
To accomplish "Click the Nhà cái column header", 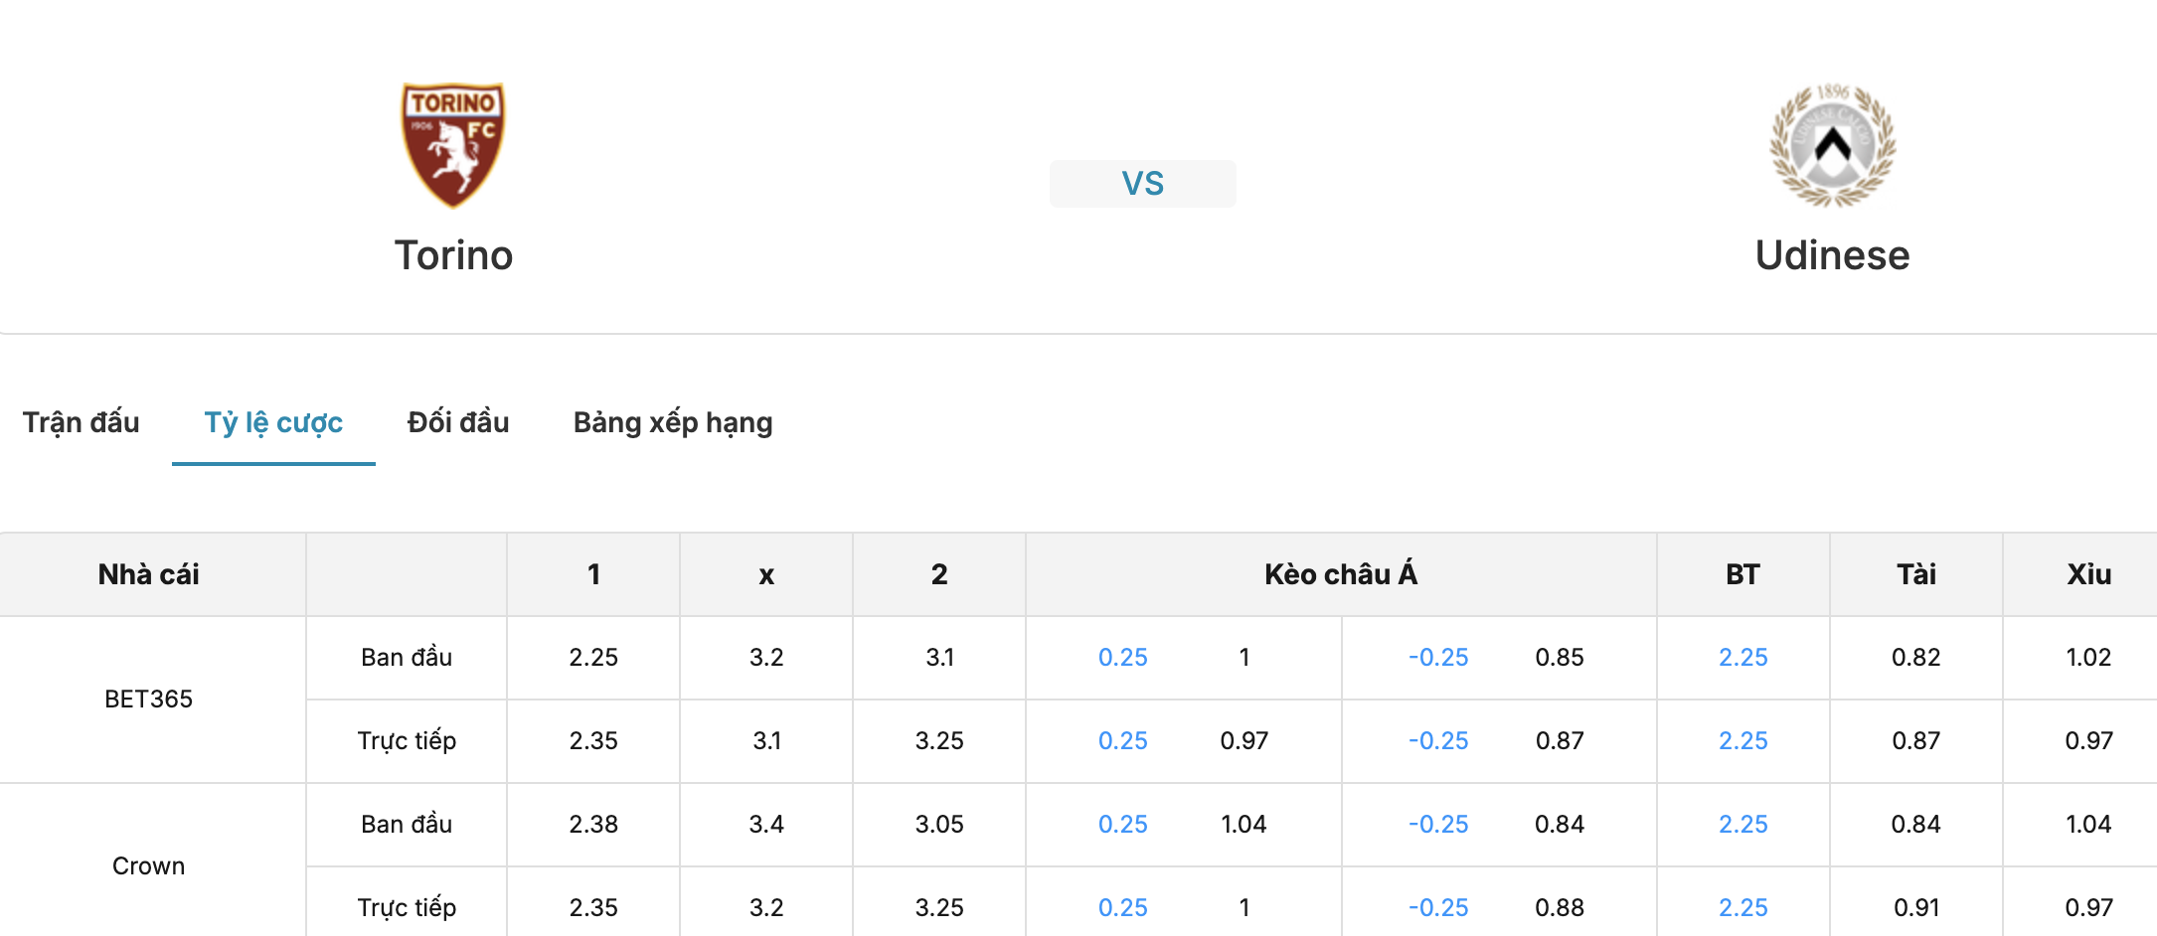I will [x=149, y=574].
